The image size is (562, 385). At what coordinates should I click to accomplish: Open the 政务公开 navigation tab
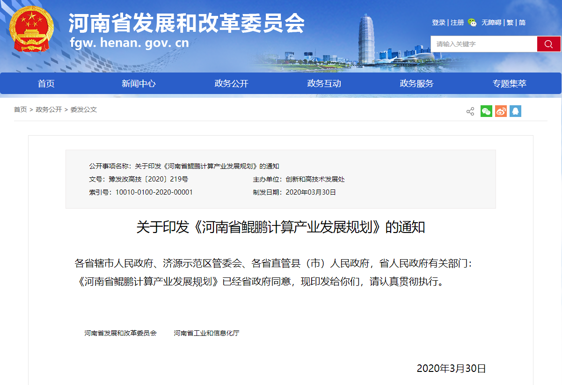(231, 84)
